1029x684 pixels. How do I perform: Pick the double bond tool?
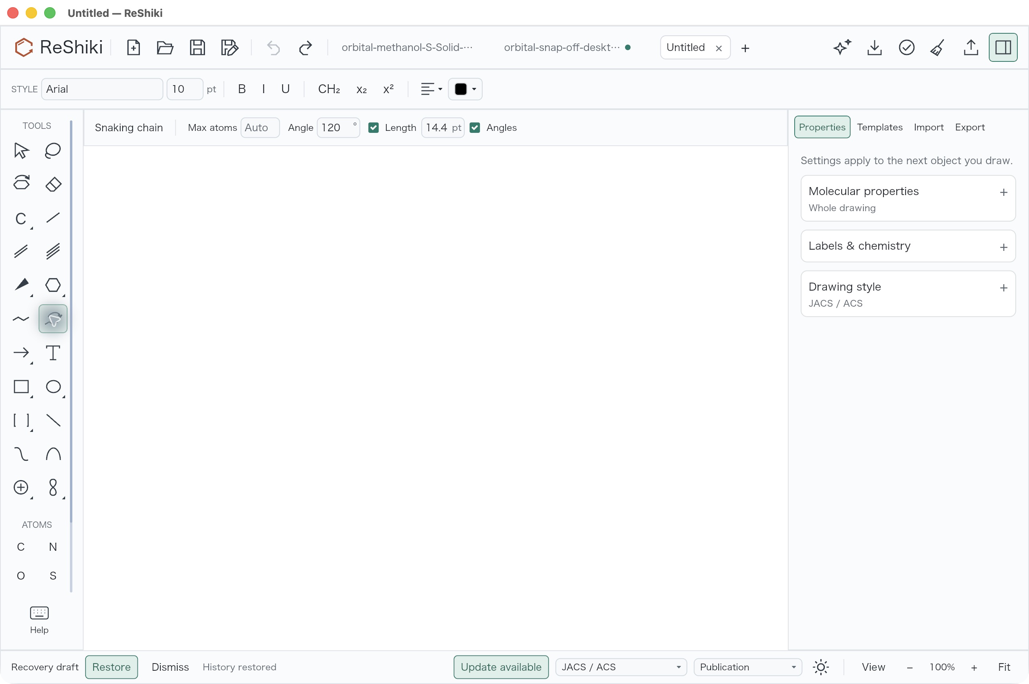point(21,251)
